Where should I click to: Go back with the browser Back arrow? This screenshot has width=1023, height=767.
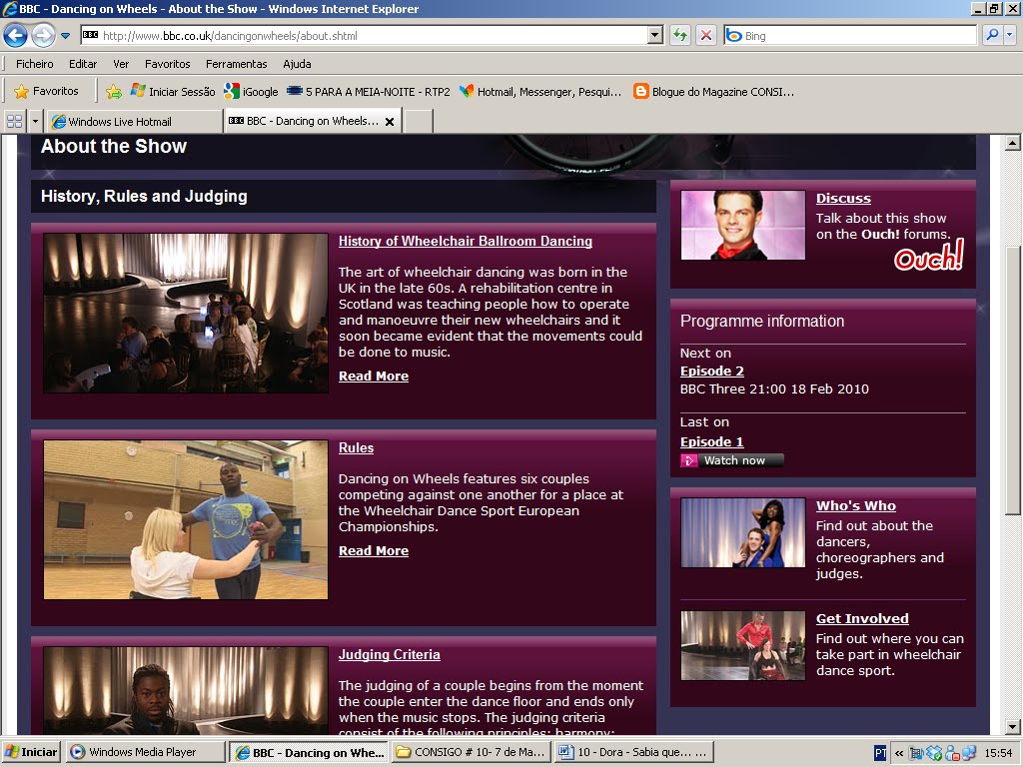coord(16,35)
